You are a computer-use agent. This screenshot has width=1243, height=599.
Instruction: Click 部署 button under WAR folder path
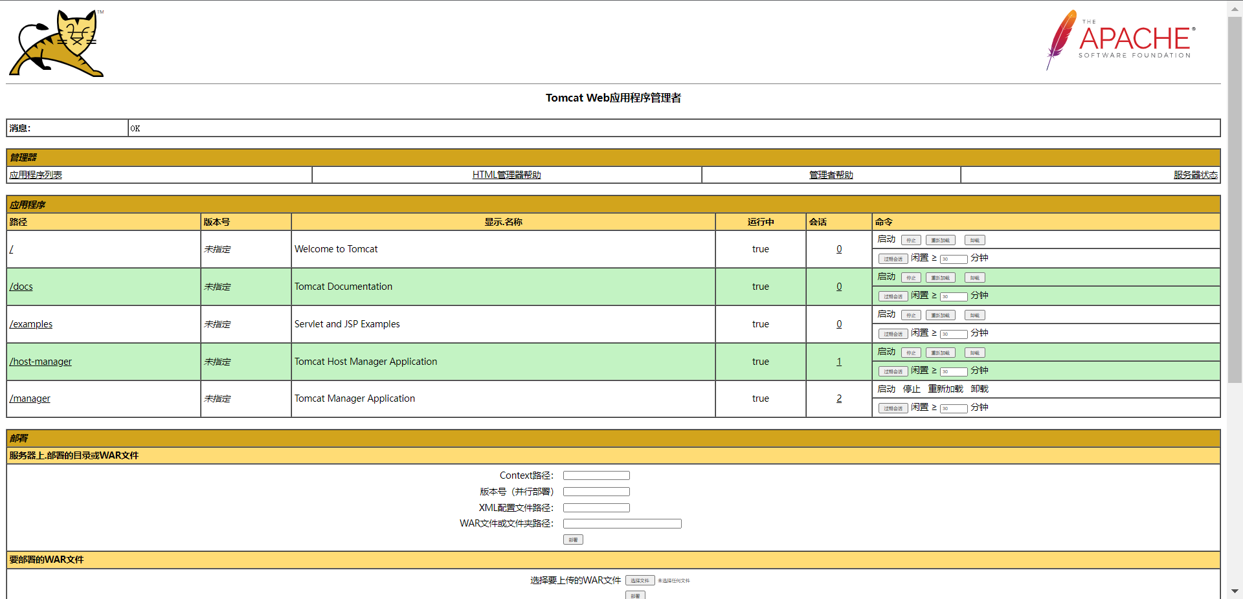(573, 539)
